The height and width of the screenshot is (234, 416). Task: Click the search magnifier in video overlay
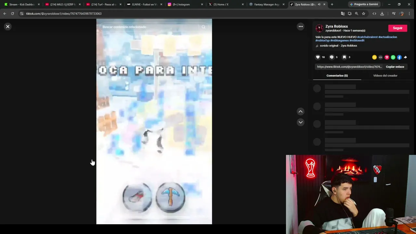(x=203, y=27)
